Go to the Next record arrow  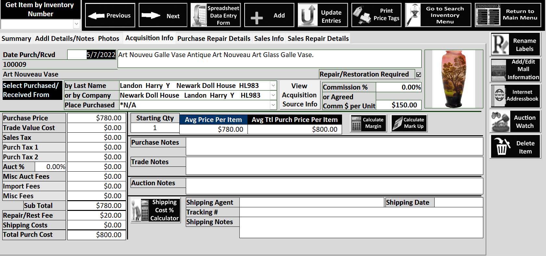(x=151, y=16)
